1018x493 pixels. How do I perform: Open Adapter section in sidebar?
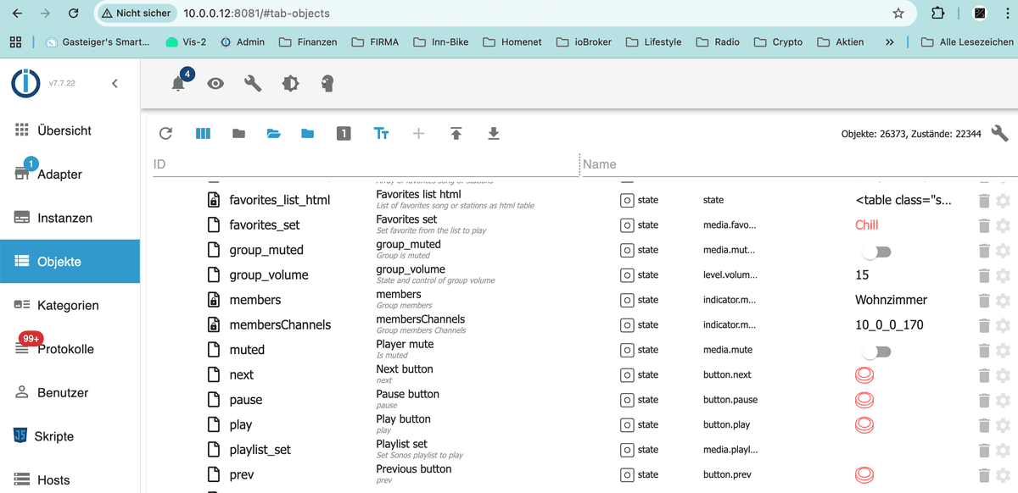[x=70, y=174]
